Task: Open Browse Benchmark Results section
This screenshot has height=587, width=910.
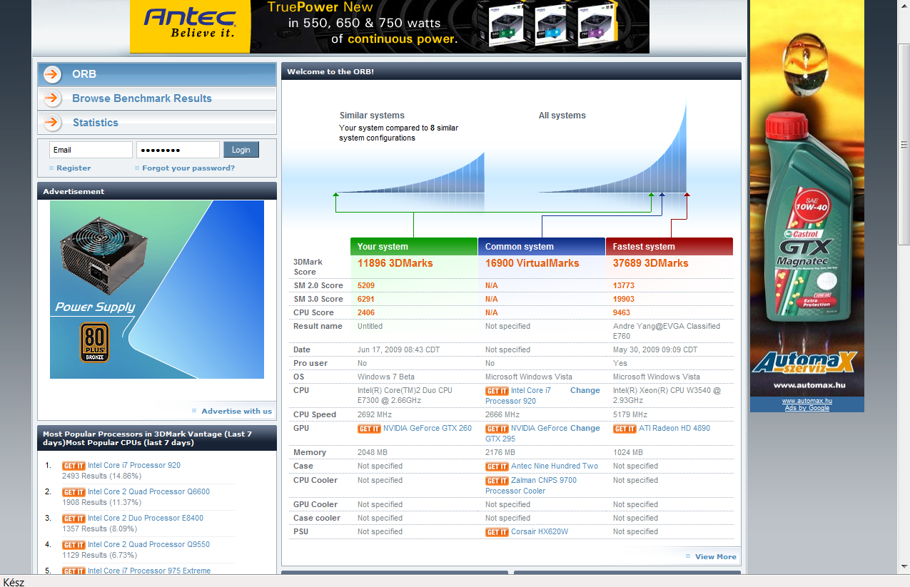Action: 156,98
